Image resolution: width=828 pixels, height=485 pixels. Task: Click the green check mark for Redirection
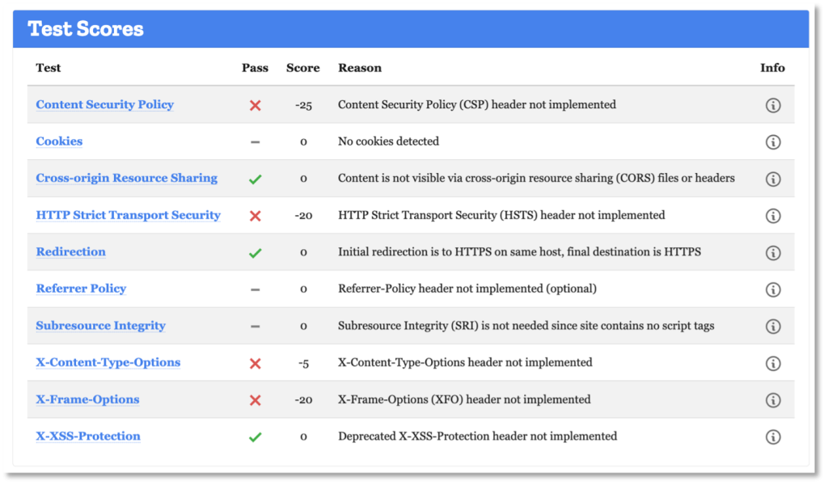point(256,252)
